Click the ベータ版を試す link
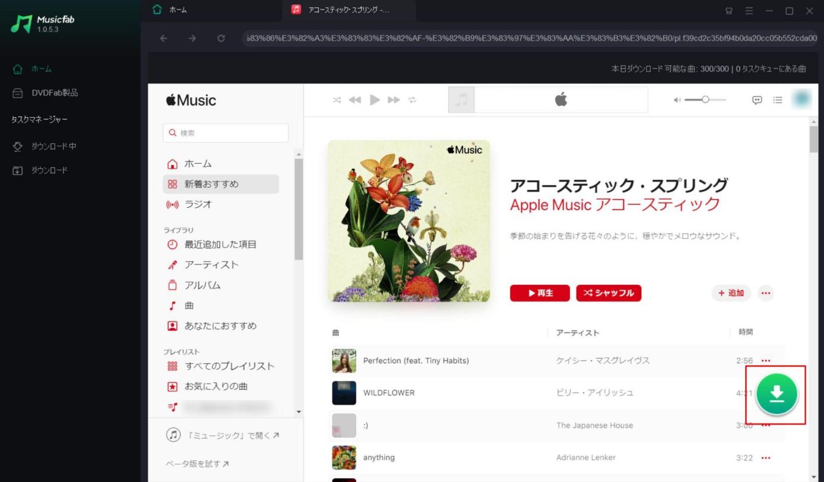Viewport: 824px width, 482px height. [x=197, y=463]
